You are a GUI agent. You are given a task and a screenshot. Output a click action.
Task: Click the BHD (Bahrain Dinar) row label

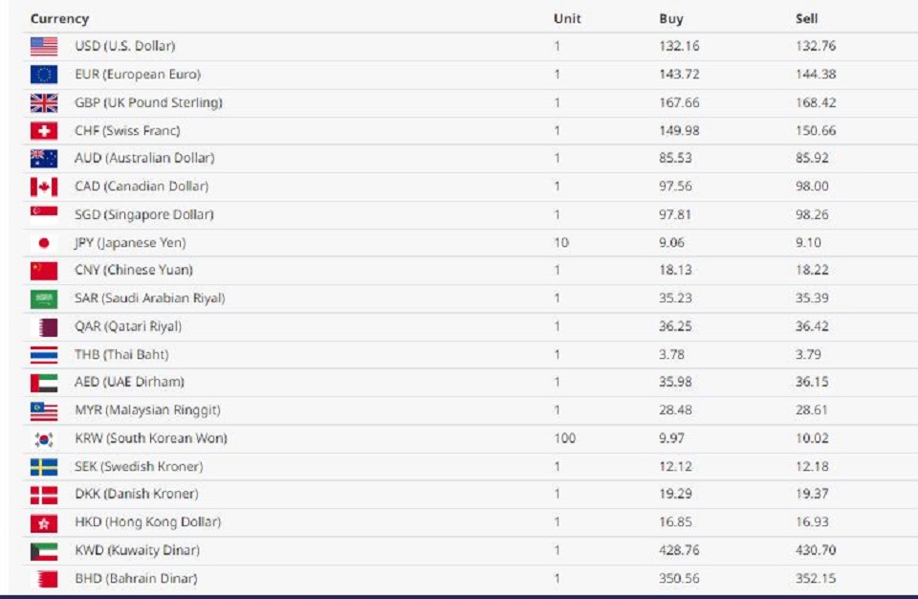(136, 579)
